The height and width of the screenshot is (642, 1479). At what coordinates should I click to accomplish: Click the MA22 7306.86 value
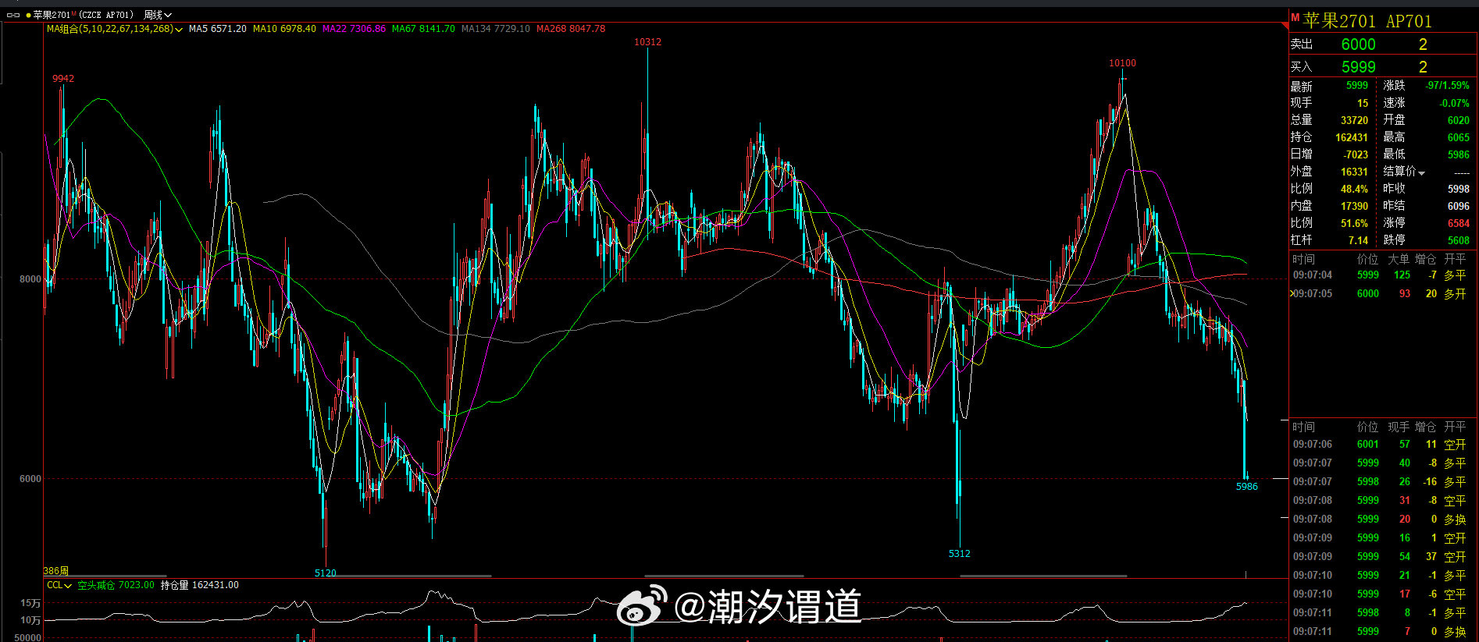pos(354,29)
